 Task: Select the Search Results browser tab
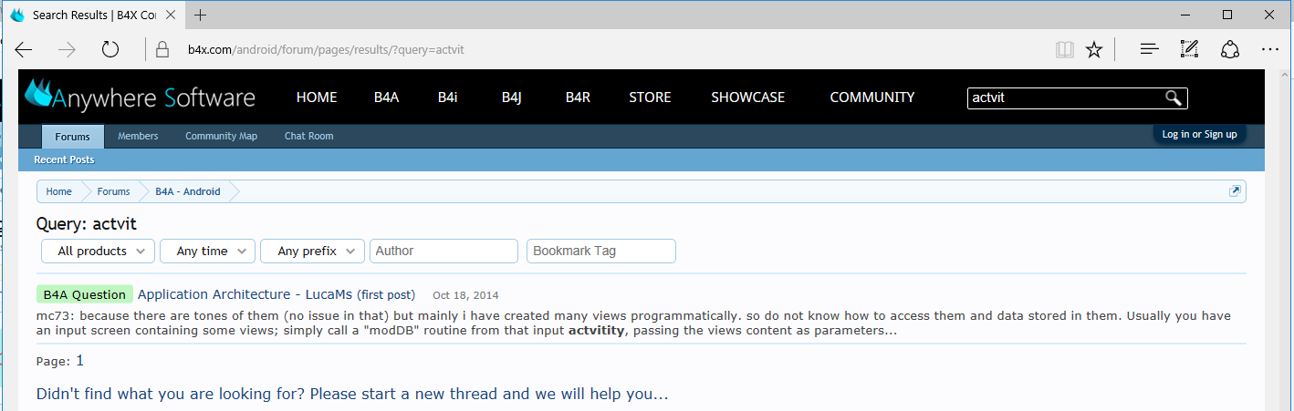click(x=93, y=15)
